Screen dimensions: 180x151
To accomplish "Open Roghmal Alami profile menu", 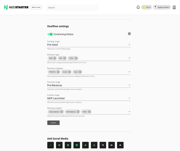I will [162, 7].
